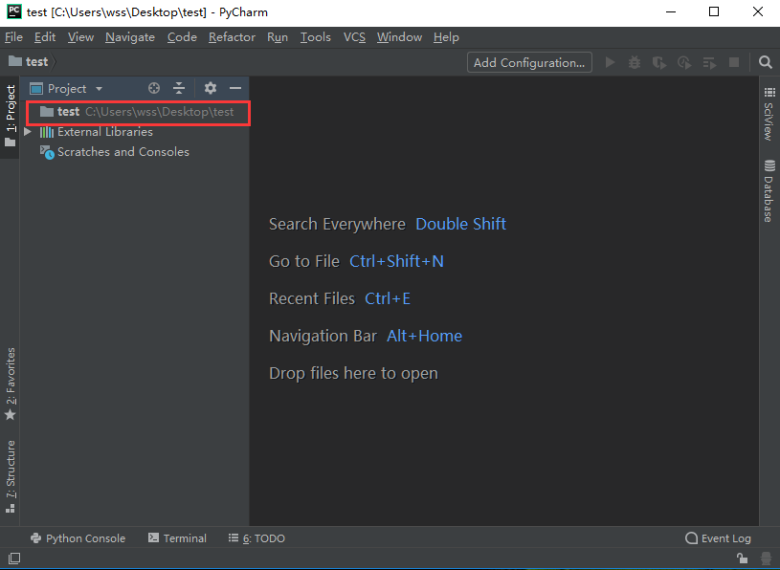
Task: Minimize the PyCharm window
Action: [x=671, y=11]
